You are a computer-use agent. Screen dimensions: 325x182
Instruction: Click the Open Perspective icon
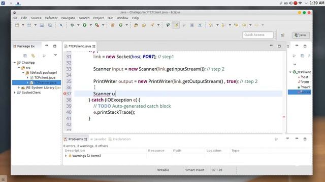pyautogui.click(x=283, y=35)
